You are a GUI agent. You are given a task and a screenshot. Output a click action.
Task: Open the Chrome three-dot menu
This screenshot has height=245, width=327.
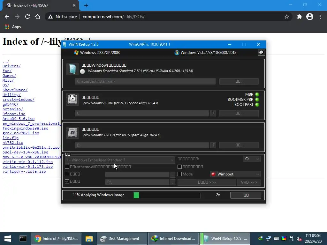coord(320,17)
